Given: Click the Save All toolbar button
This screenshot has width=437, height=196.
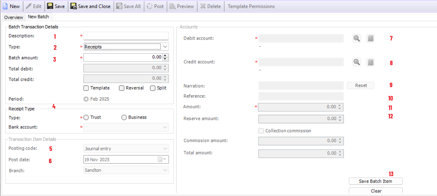Looking at the screenshot, I should pos(128,6).
